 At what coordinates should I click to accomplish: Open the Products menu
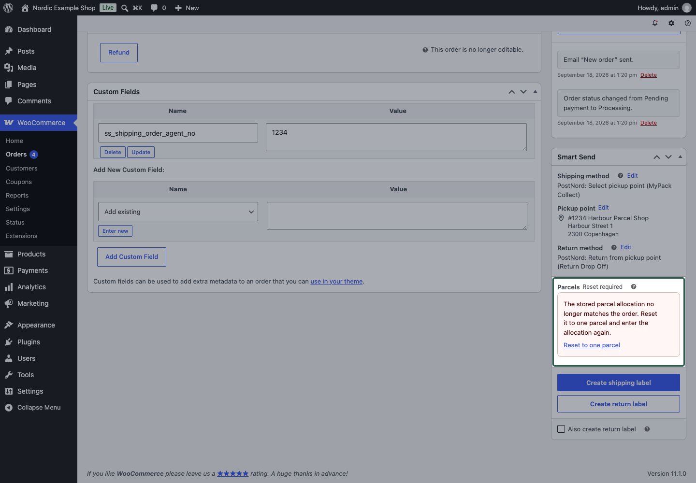[x=39, y=254]
